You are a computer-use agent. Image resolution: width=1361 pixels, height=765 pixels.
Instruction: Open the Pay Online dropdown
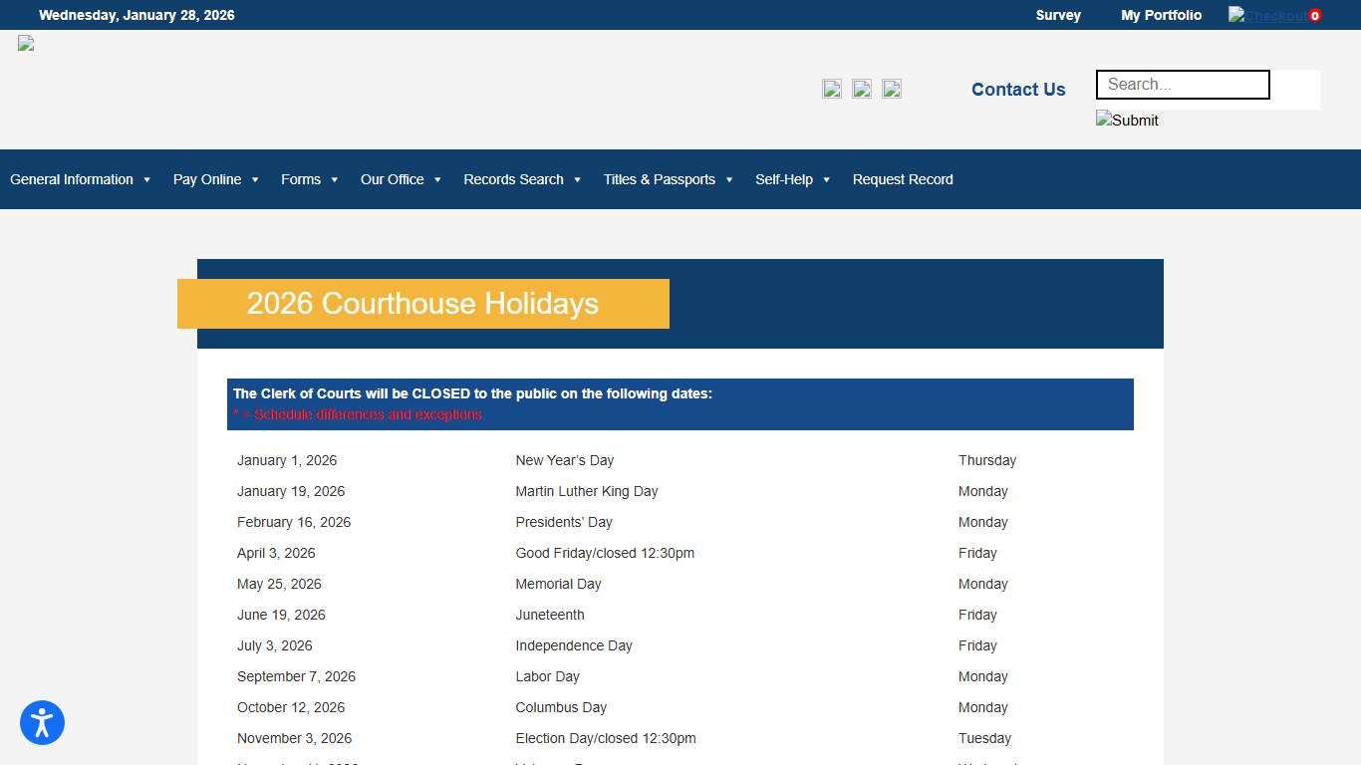click(x=207, y=179)
